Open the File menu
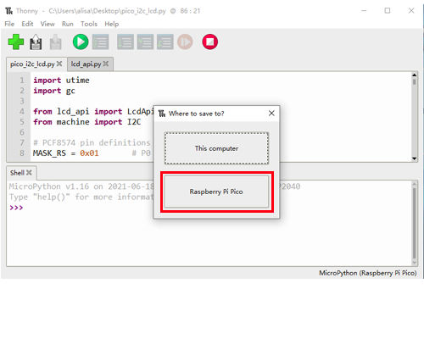This screenshot has width=424, height=339. 9,24
